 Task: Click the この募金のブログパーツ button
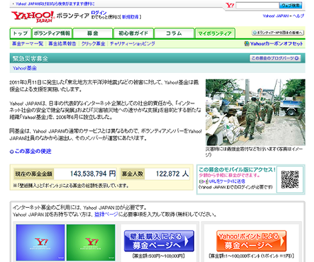275,58
